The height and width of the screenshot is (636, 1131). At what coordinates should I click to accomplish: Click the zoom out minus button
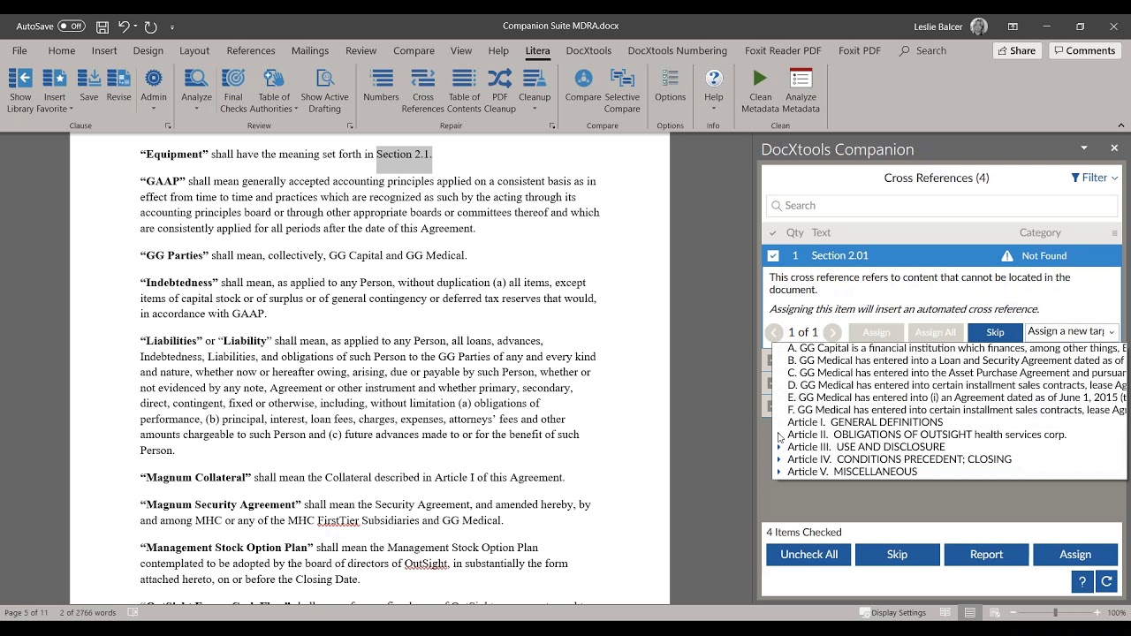1011,612
